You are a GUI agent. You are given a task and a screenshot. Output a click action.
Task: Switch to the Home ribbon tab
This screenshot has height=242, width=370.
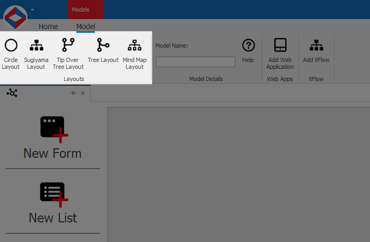point(48,26)
